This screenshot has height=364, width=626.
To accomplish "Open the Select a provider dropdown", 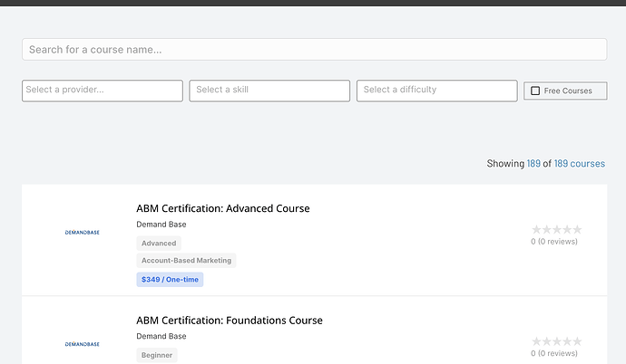I will pyautogui.click(x=103, y=91).
